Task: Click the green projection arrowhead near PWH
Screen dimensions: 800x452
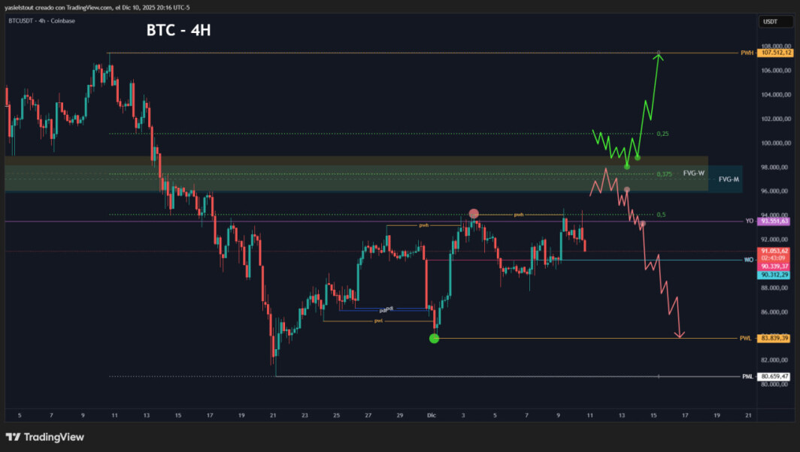Action: click(659, 58)
